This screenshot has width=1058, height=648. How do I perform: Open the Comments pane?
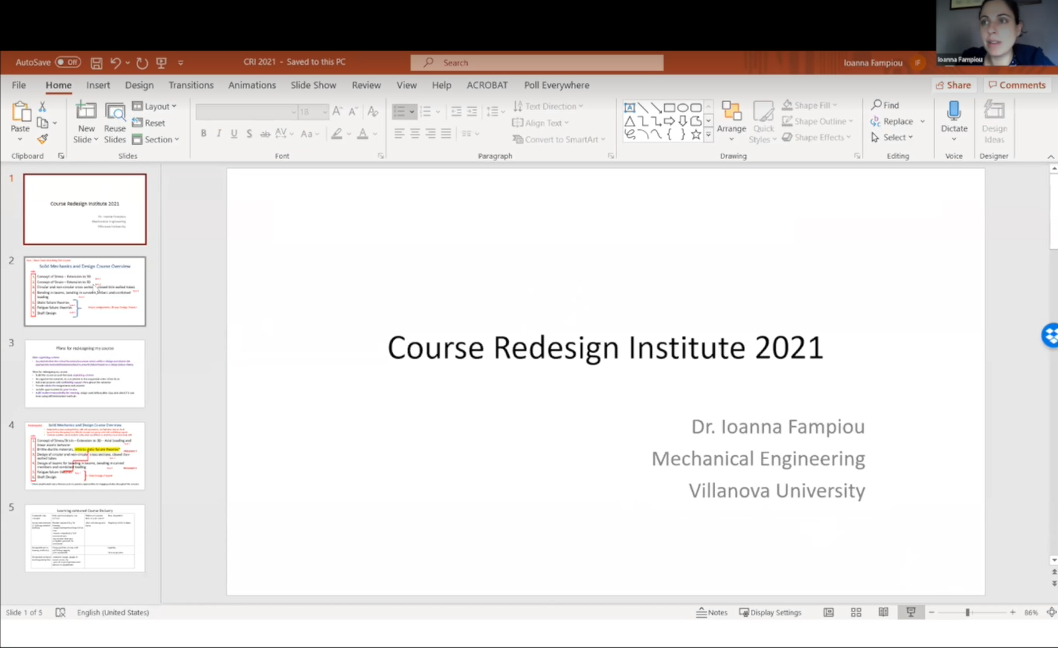[x=1017, y=85]
